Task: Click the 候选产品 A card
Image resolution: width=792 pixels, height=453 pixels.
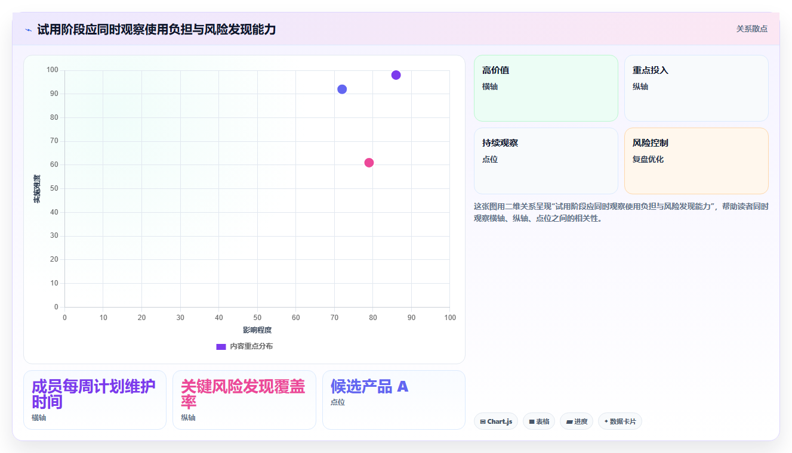Action: click(394, 400)
